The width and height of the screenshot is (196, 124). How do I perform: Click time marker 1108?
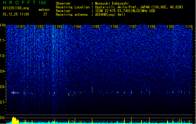coord(152,27)
